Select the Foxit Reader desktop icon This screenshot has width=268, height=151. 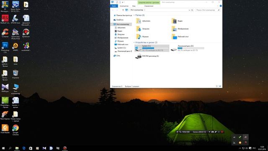click(x=5, y=129)
